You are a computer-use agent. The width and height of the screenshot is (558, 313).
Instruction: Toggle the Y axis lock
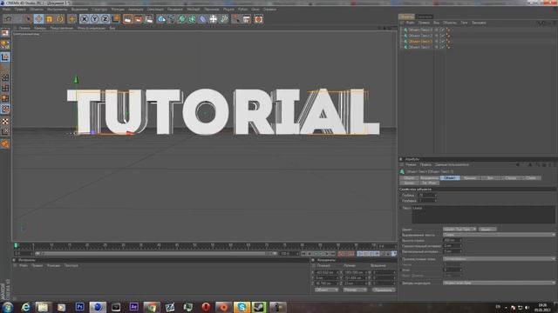[x=94, y=19]
